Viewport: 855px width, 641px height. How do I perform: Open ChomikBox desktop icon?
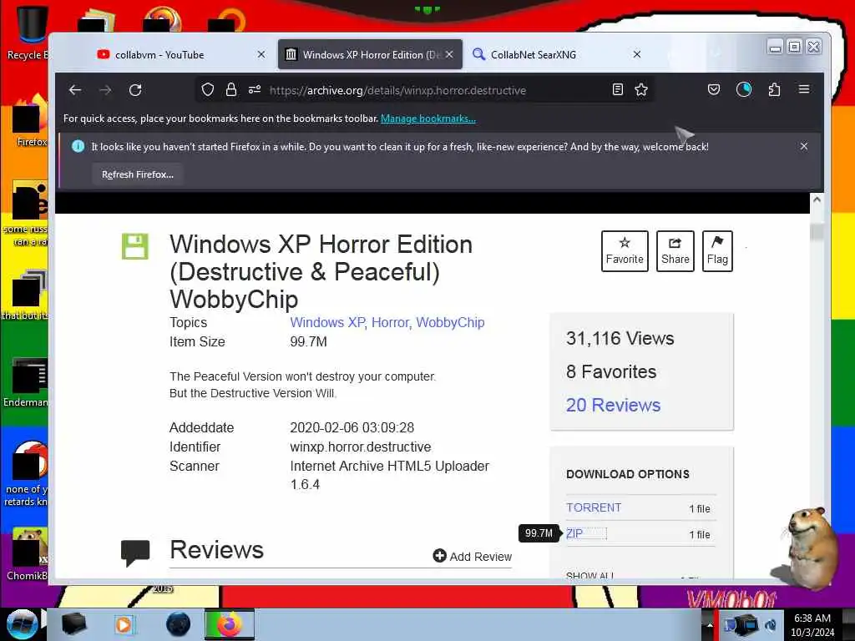click(x=28, y=554)
